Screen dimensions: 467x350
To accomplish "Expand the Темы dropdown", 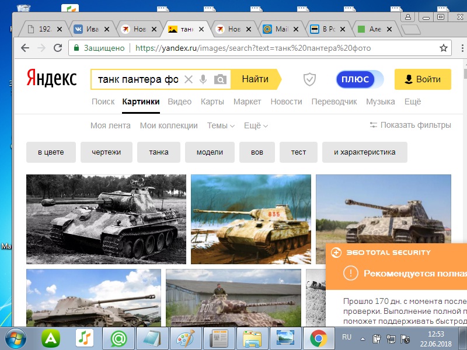I will coord(221,125).
